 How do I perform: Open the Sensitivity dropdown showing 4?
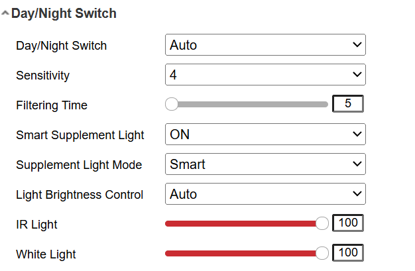(x=265, y=75)
